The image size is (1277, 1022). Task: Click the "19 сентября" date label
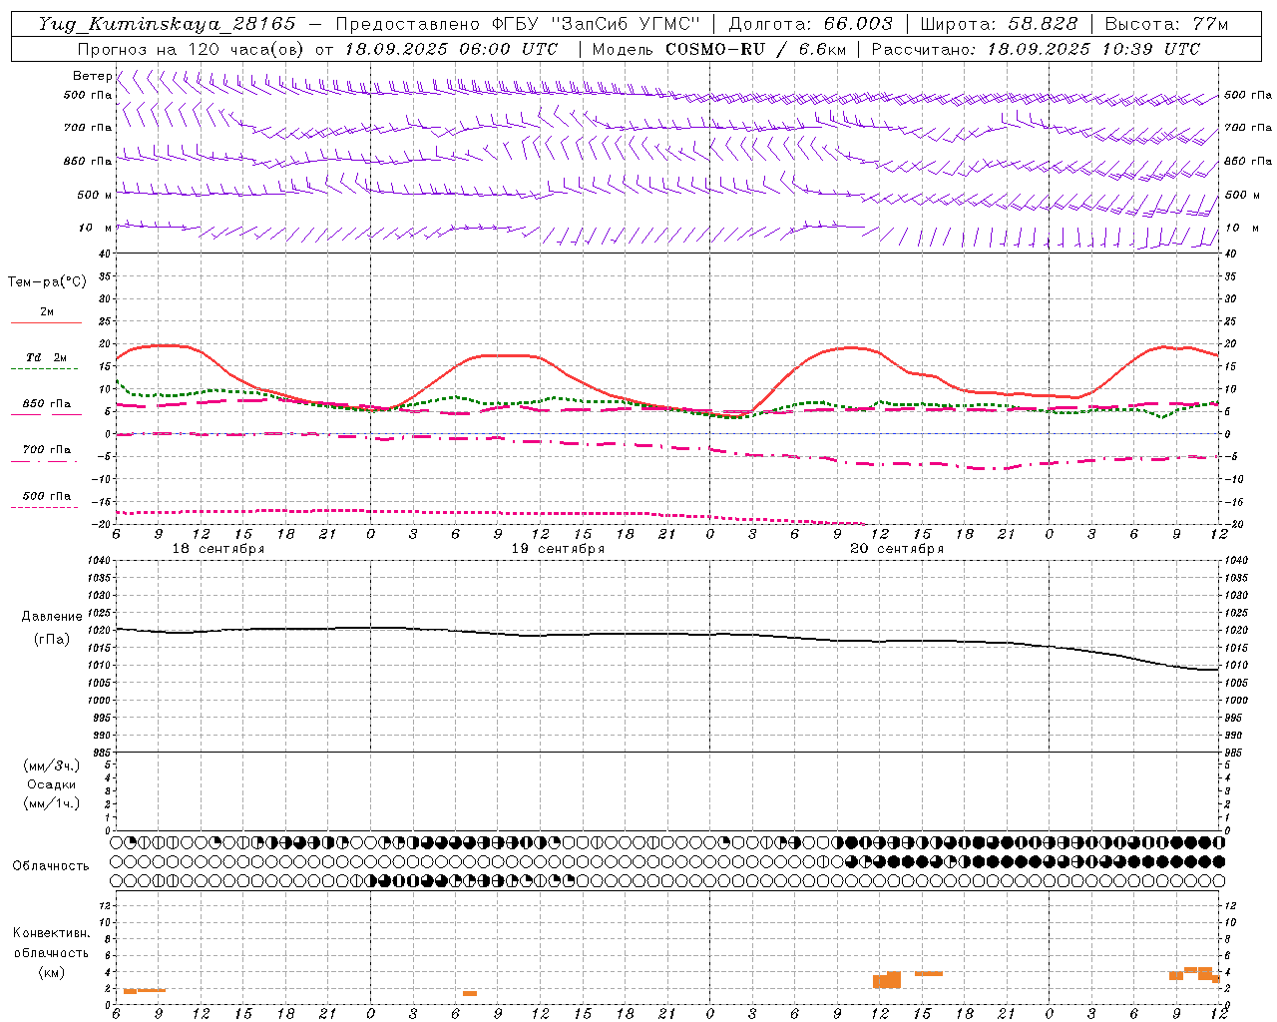click(558, 549)
